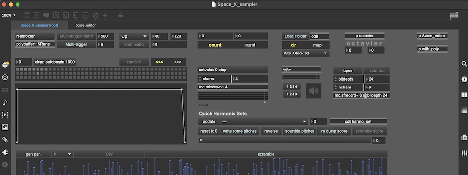Image resolution: width=468 pixels, height=175 pixels.
Task: Open the 'bitdepth' attribute selector
Action: (x=349, y=79)
